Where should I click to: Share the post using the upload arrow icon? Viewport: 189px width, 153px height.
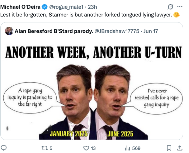point(180,148)
